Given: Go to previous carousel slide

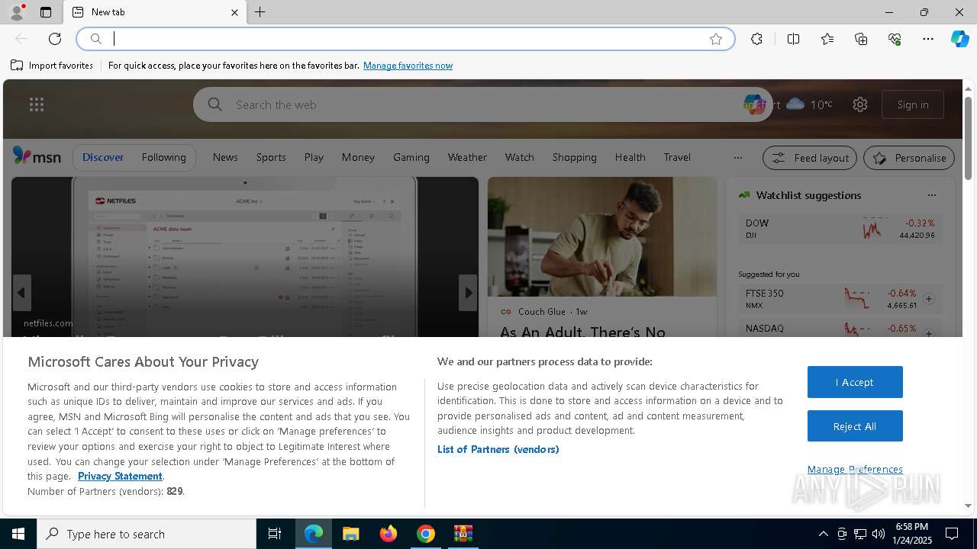Looking at the screenshot, I should point(21,293).
